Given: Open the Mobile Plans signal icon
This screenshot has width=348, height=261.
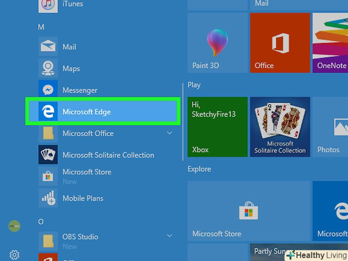Looking at the screenshot, I should [48, 198].
